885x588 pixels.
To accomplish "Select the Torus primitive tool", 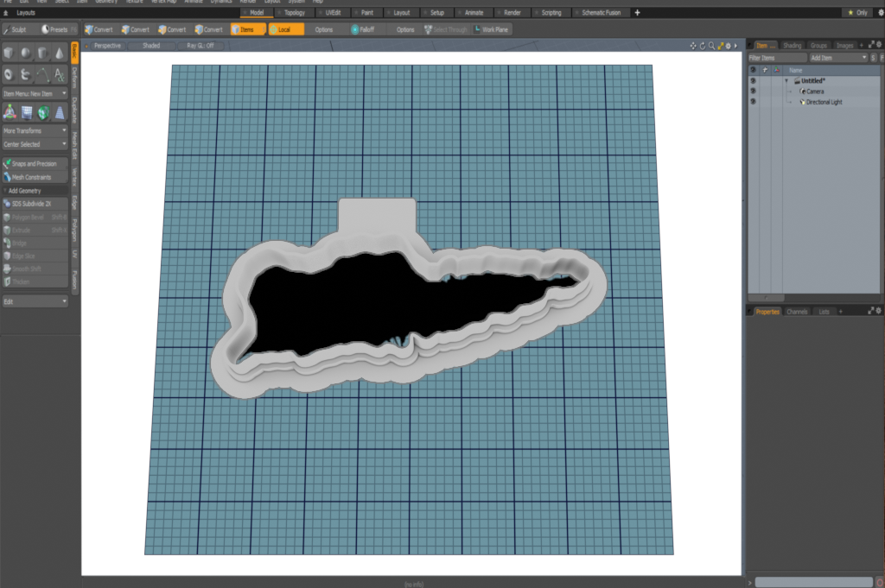I will pos(10,74).
